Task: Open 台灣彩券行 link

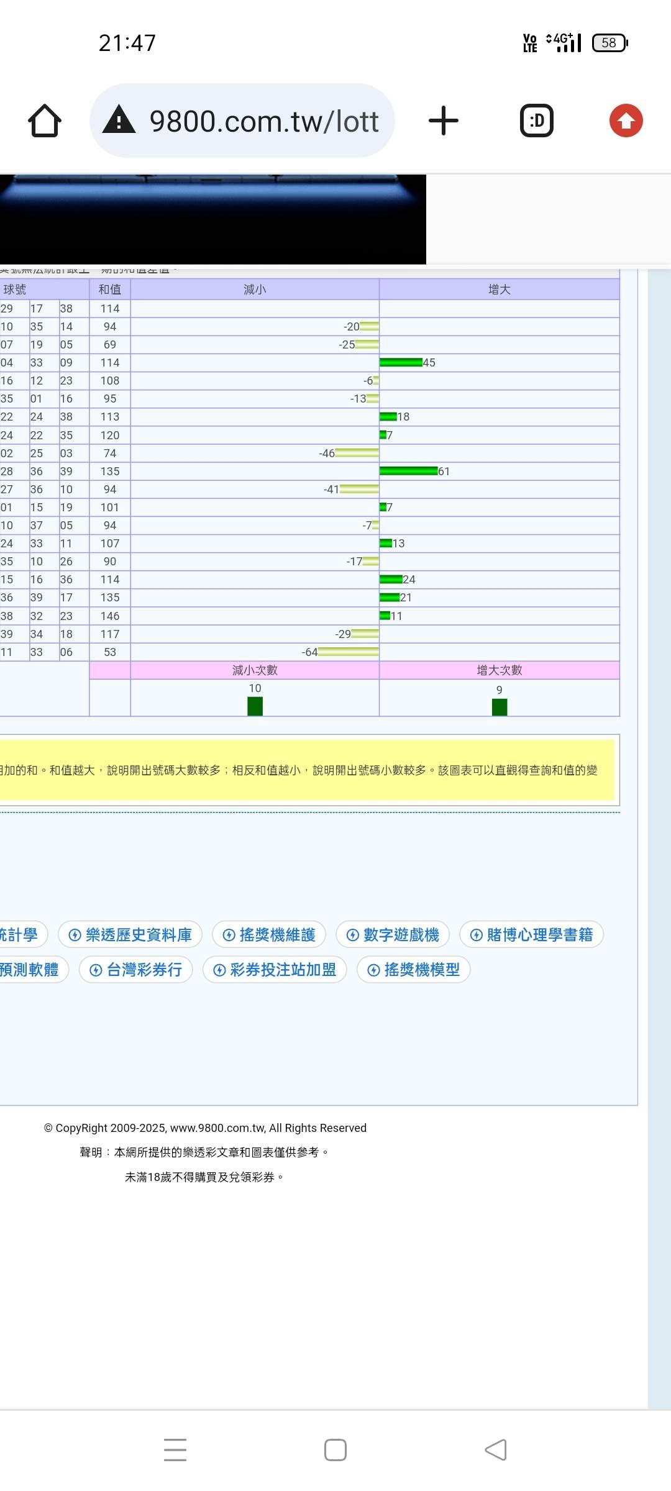Action: [x=136, y=969]
